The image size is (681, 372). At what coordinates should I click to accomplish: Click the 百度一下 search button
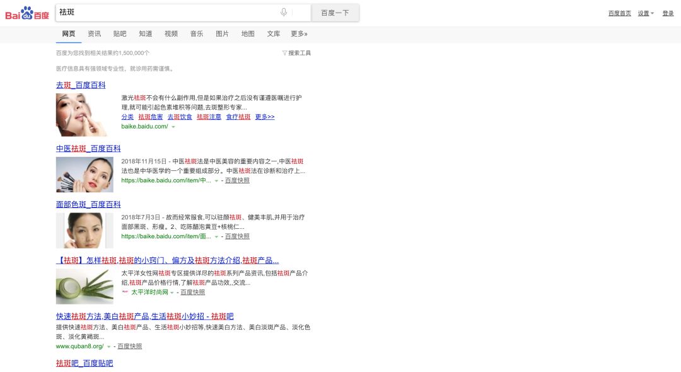(335, 13)
